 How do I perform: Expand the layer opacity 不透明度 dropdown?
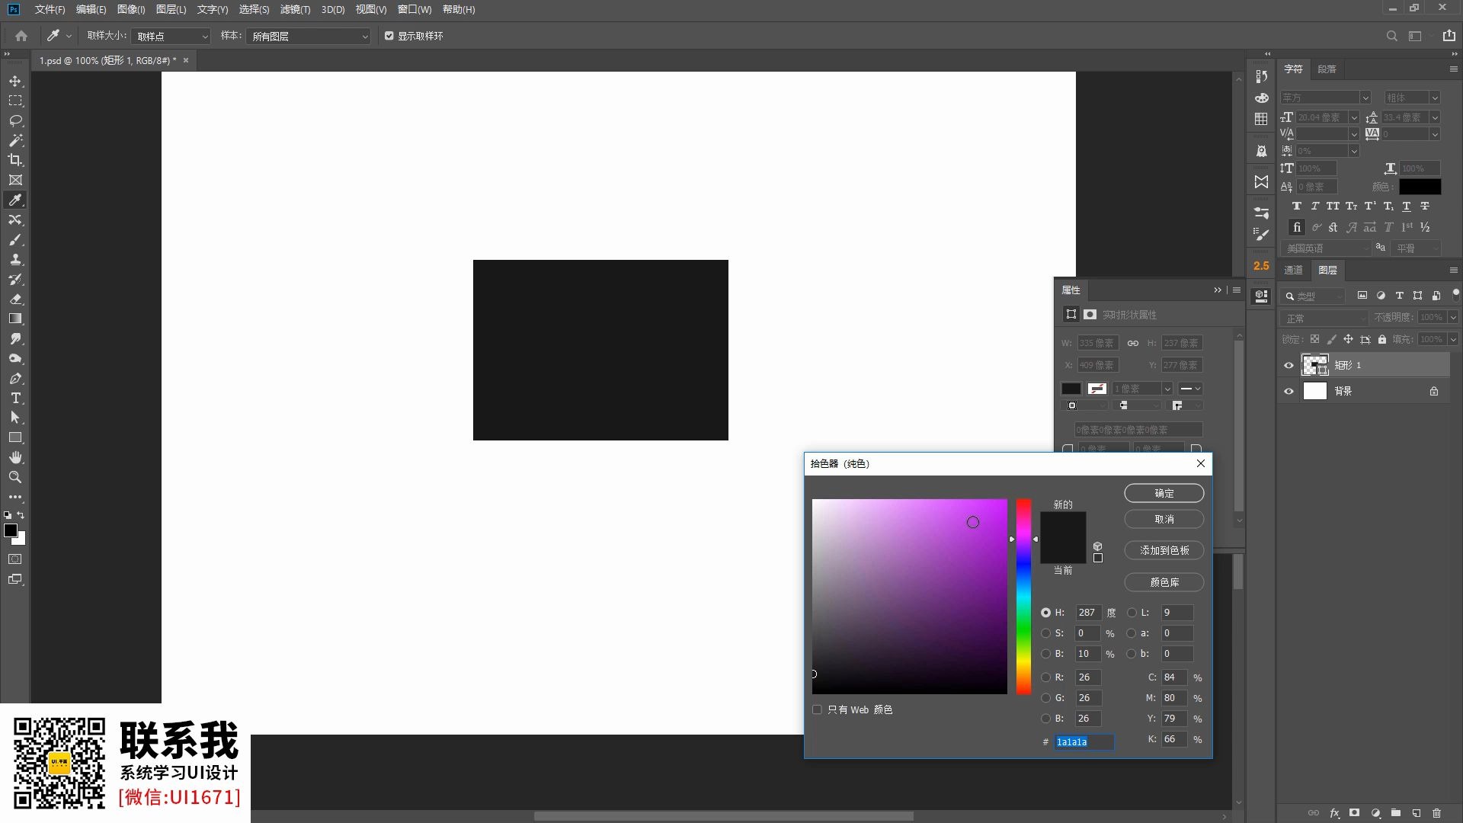[1452, 317]
